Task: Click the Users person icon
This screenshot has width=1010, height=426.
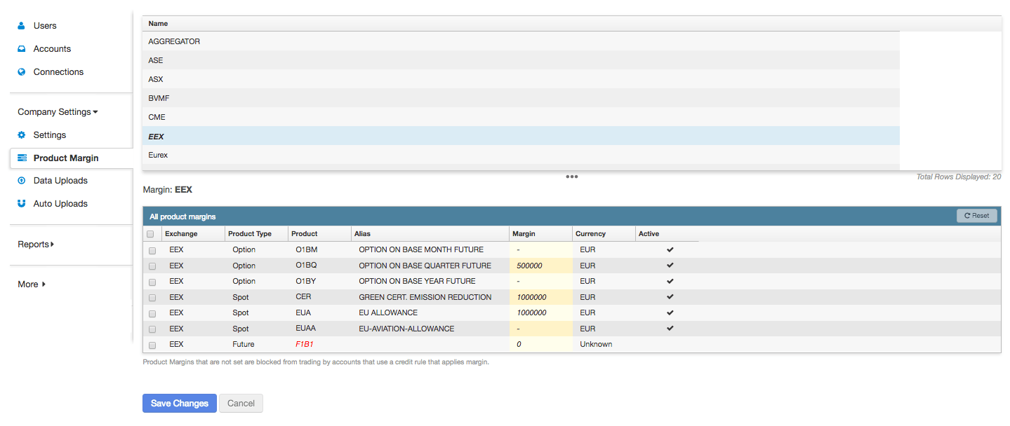Action: [22, 26]
